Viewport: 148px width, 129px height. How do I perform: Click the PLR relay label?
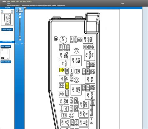tap(66, 109)
